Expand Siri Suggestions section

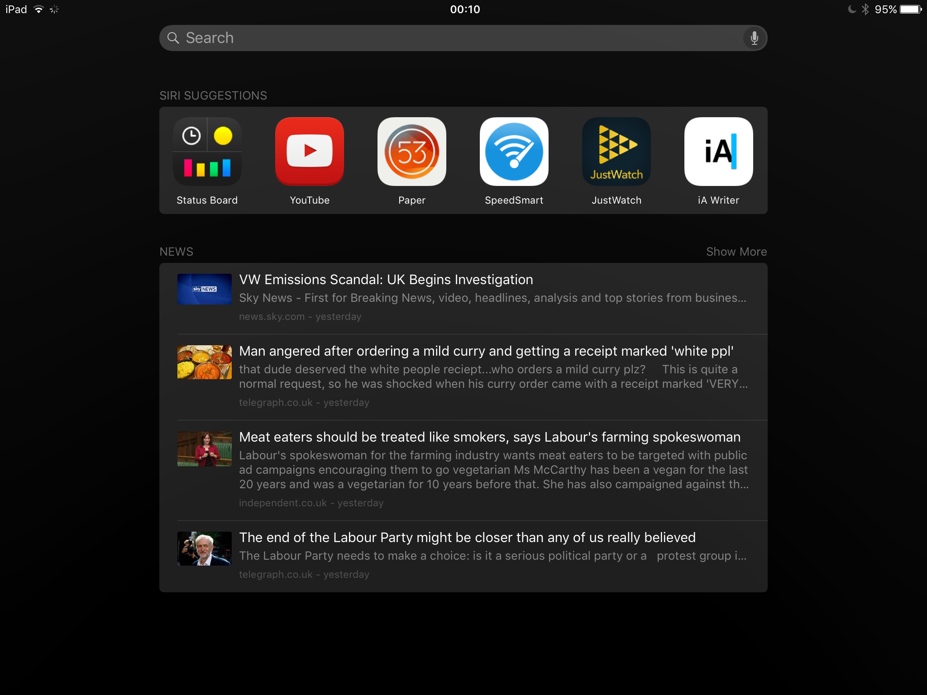tap(212, 95)
